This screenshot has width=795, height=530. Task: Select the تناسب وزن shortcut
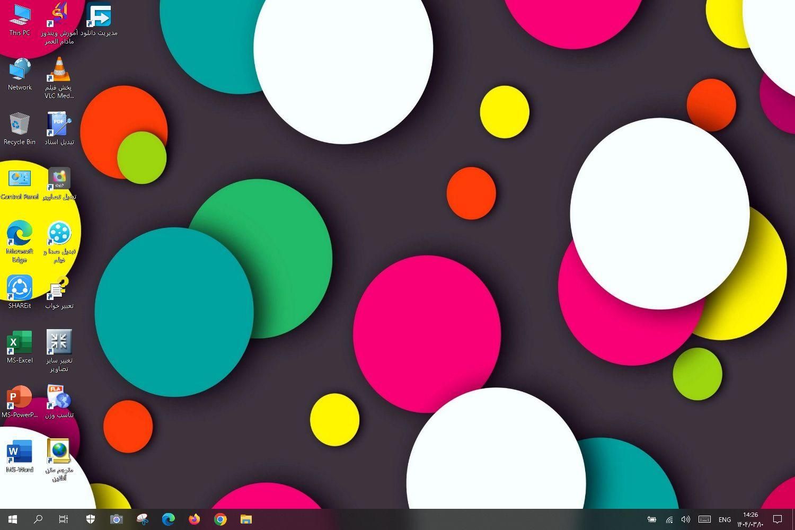[59, 402]
